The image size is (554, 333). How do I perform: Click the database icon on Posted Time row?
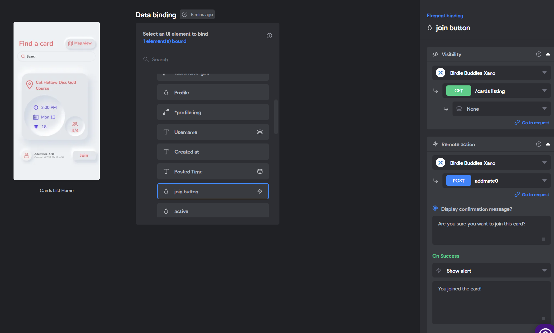(260, 171)
